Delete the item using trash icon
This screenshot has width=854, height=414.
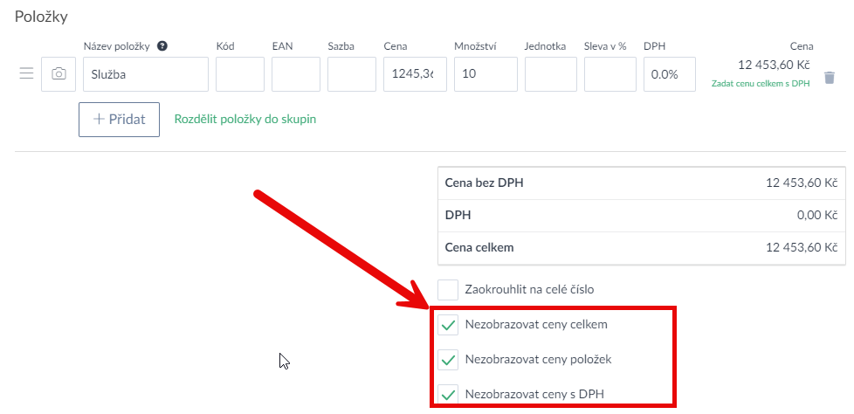(x=830, y=78)
